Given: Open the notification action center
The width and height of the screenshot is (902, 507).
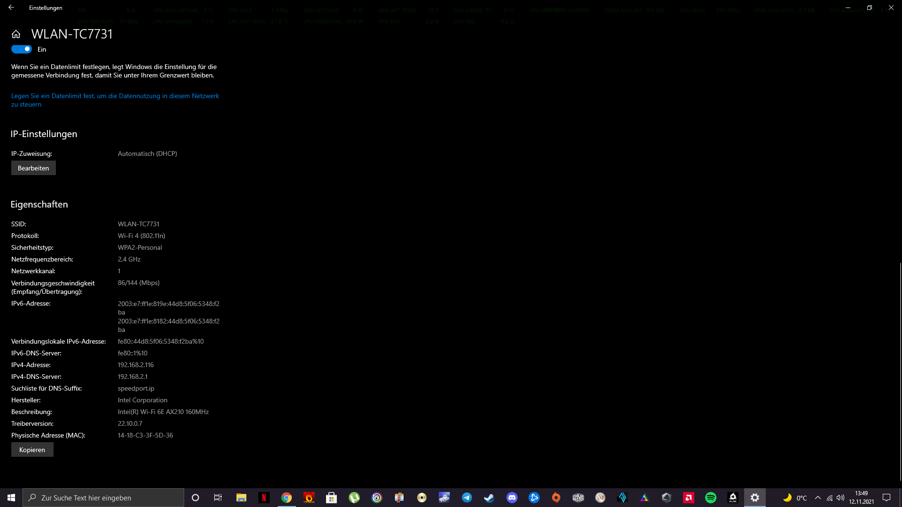Looking at the screenshot, I should coord(886,498).
